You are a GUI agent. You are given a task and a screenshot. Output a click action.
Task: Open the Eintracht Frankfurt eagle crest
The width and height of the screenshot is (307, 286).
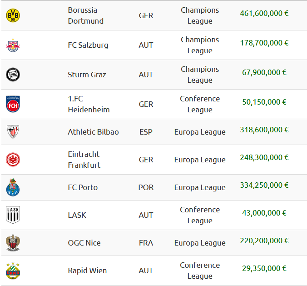(13, 160)
